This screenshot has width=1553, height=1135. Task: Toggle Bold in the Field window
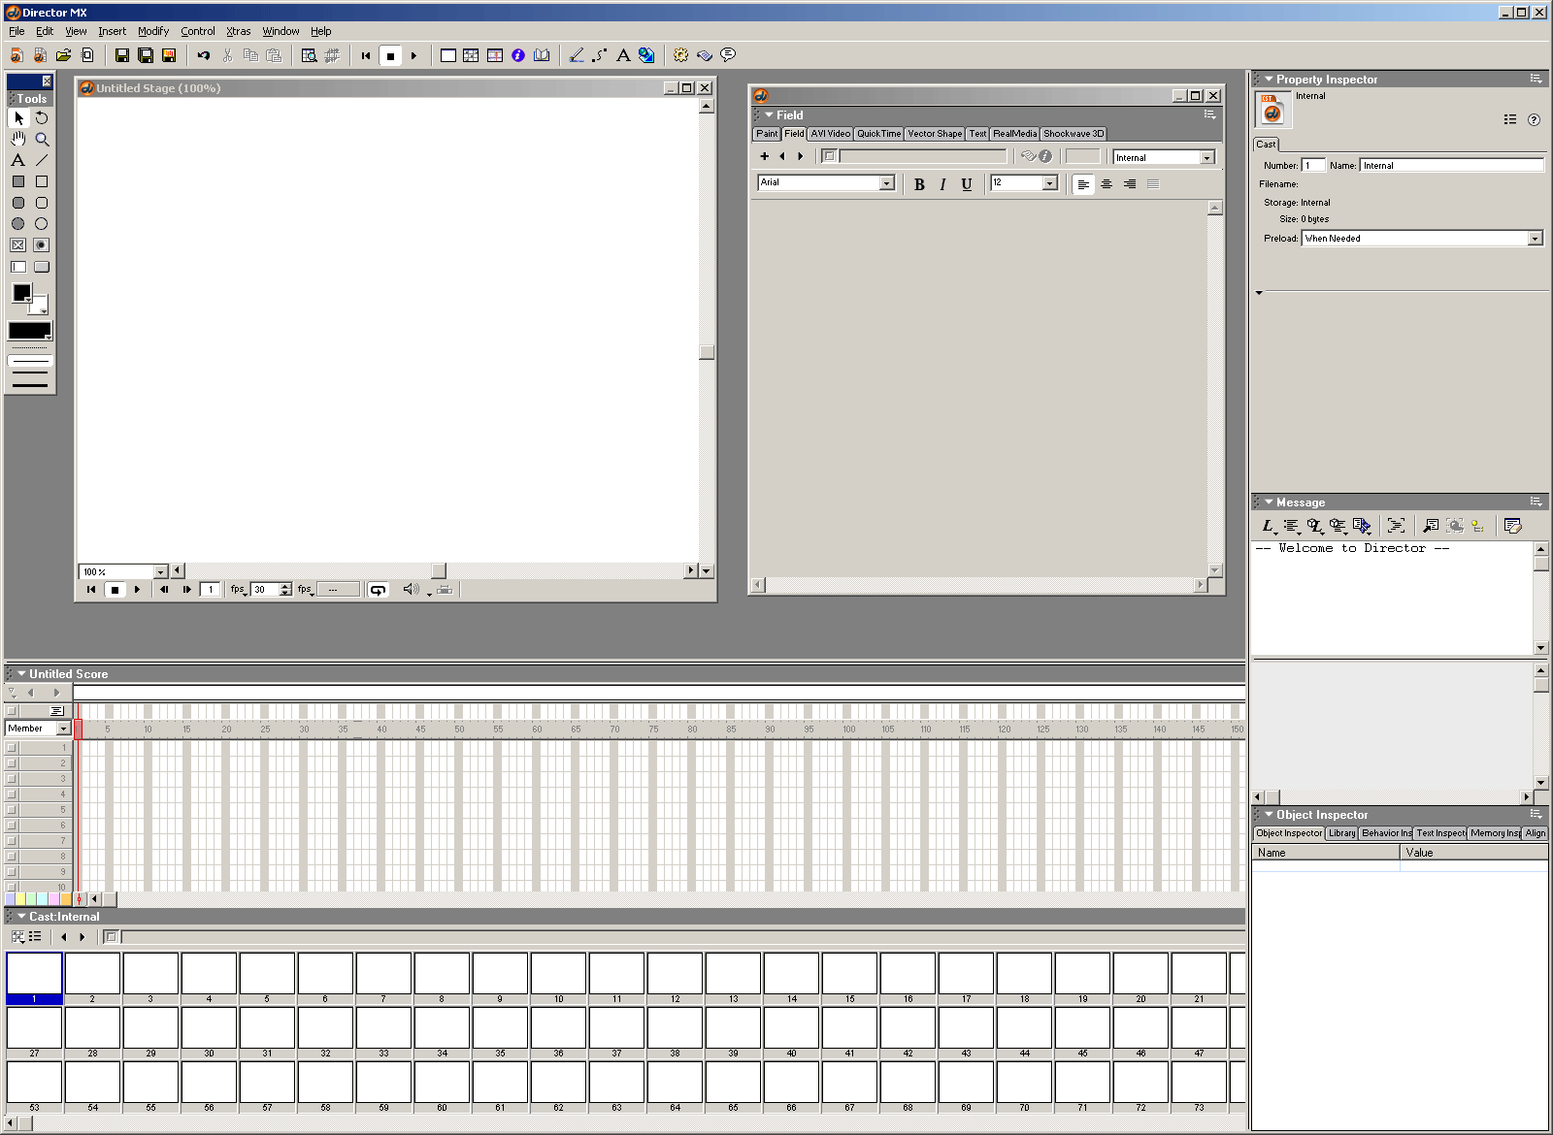tap(919, 184)
